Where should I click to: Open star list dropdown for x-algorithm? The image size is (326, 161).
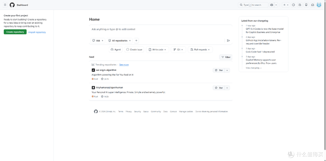pyautogui.click(x=227, y=71)
